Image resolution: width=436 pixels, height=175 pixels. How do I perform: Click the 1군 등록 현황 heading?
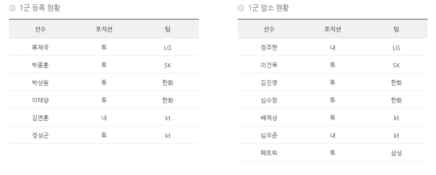[40, 8]
